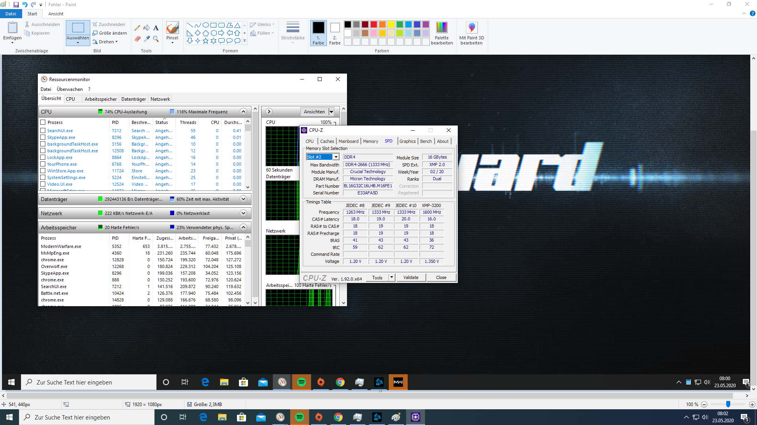Select the red color swatch

[x=373, y=24]
